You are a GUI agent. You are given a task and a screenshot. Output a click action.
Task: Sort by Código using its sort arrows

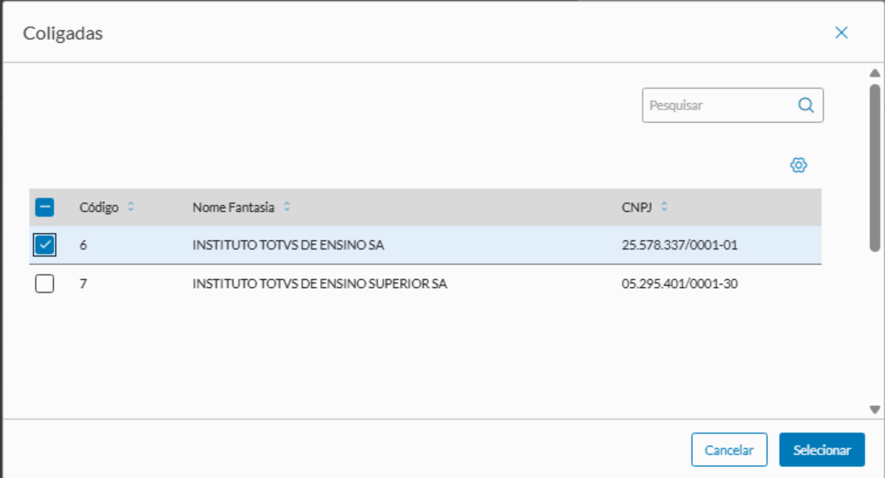131,207
